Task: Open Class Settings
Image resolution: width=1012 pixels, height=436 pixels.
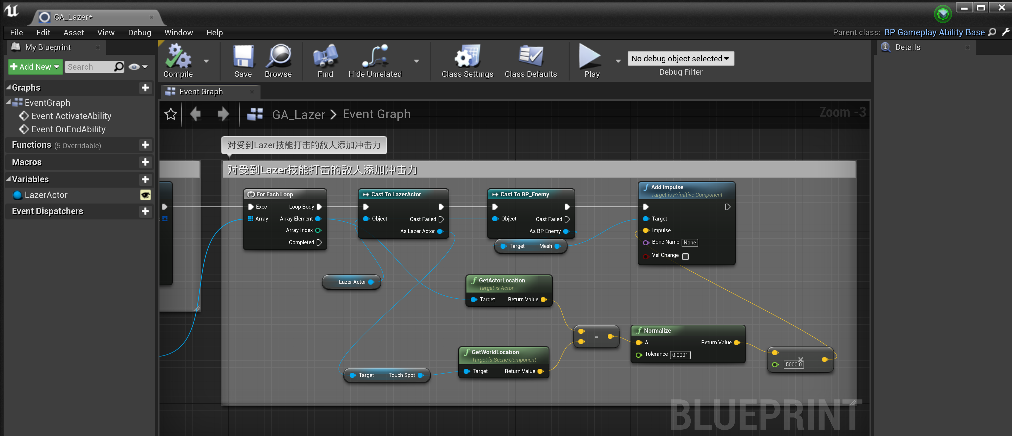Action: click(x=467, y=57)
